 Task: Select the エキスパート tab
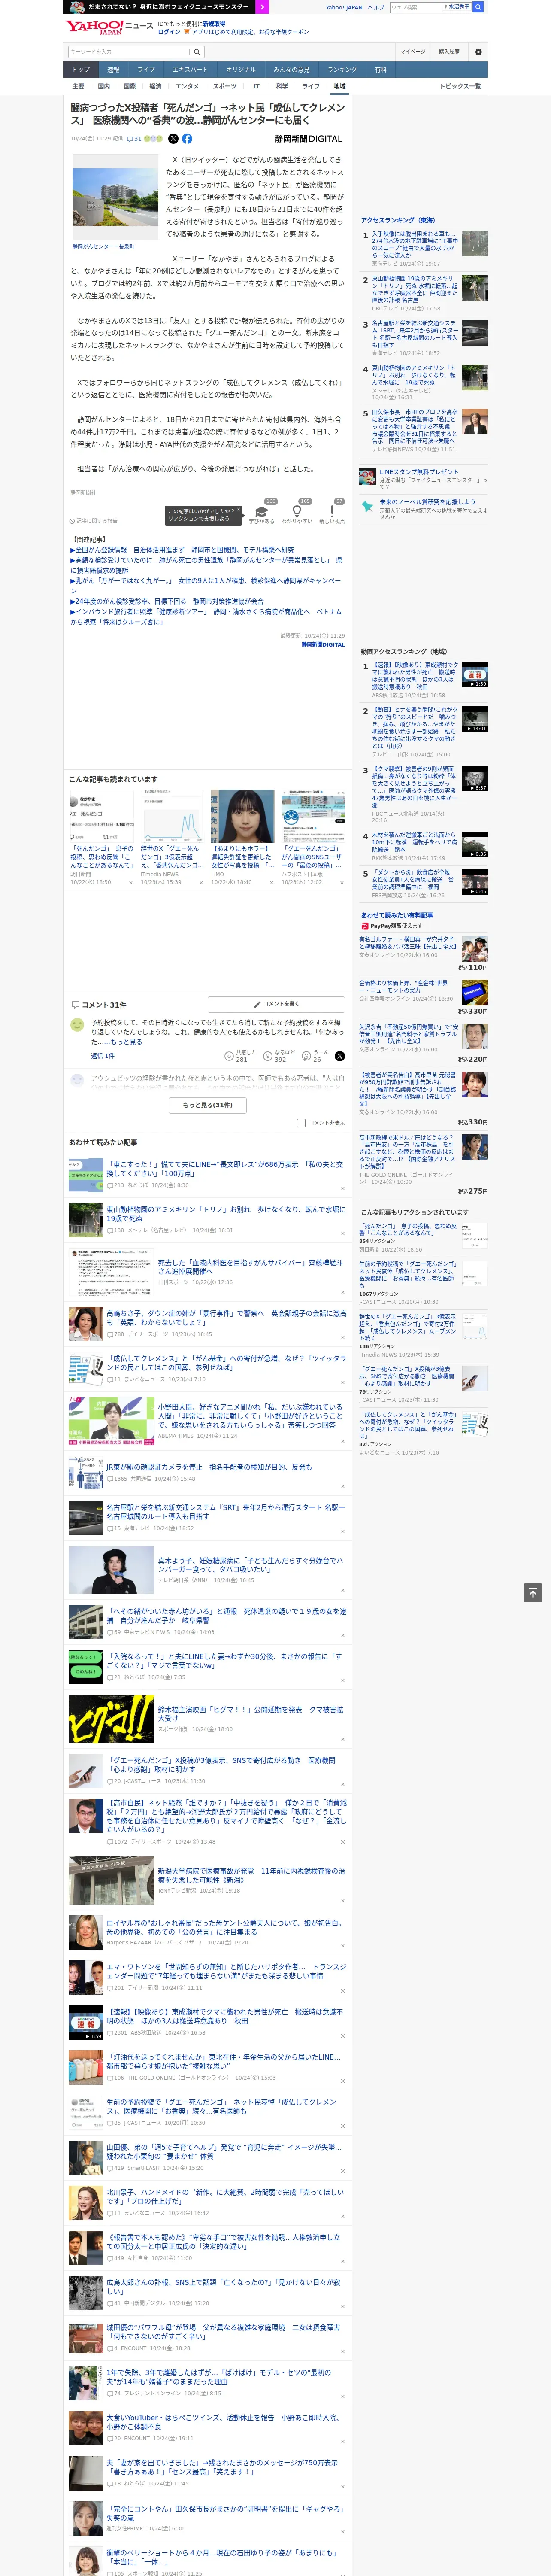tap(190, 70)
